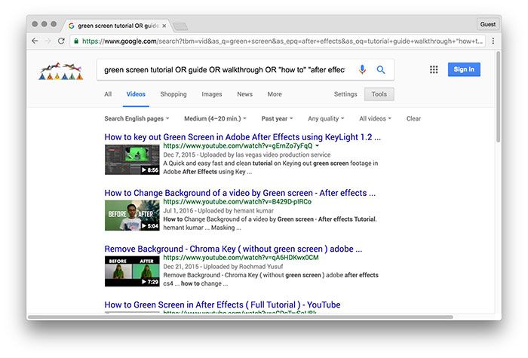Open How to Green Screen Full Tutorial link
Screen dimensions: 528x358
click(223, 304)
